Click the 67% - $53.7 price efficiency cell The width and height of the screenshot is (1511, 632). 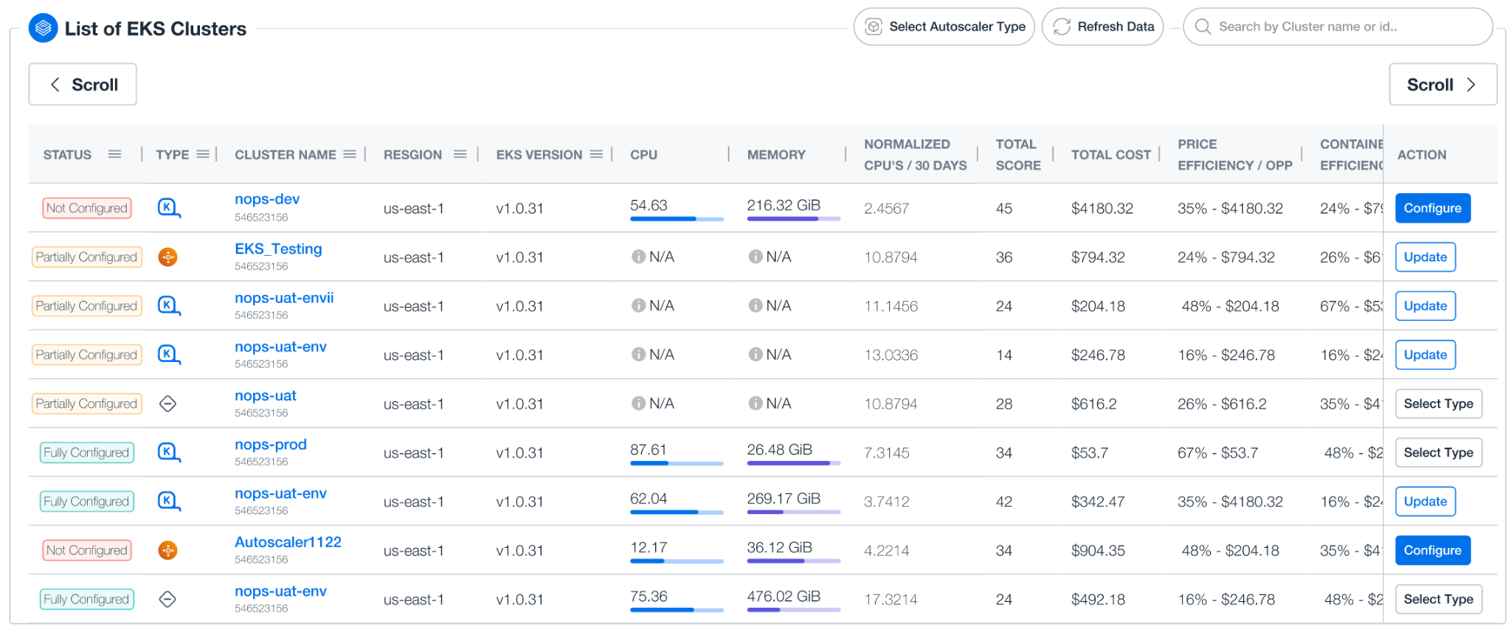tap(1218, 453)
